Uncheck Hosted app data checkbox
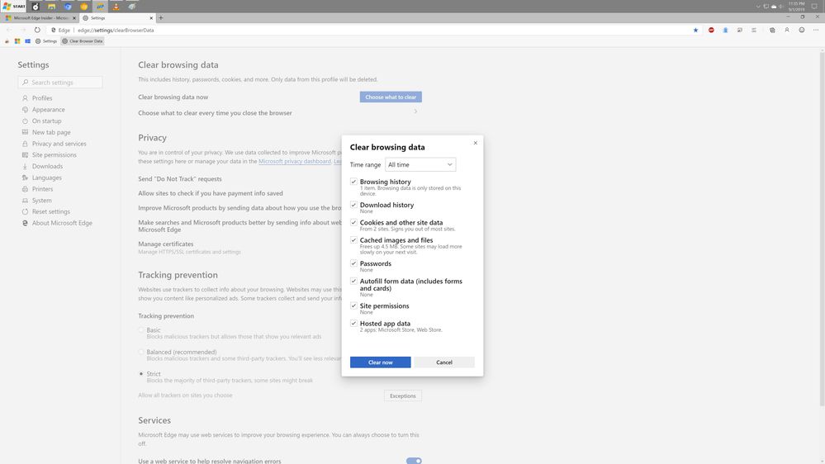The width and height of the screenshot is (825, 464). point(353,323)
